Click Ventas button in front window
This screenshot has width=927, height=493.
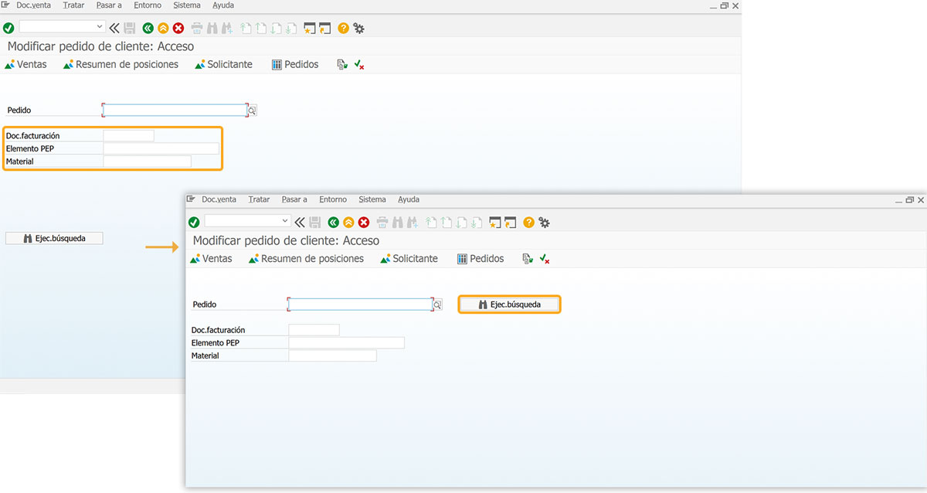(x=211, y=259)
